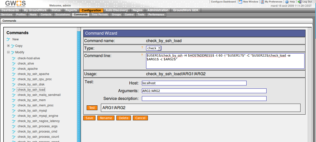316x142 pixels.
Task: Click the Type field help question mark
Action: tap(142, 47)
